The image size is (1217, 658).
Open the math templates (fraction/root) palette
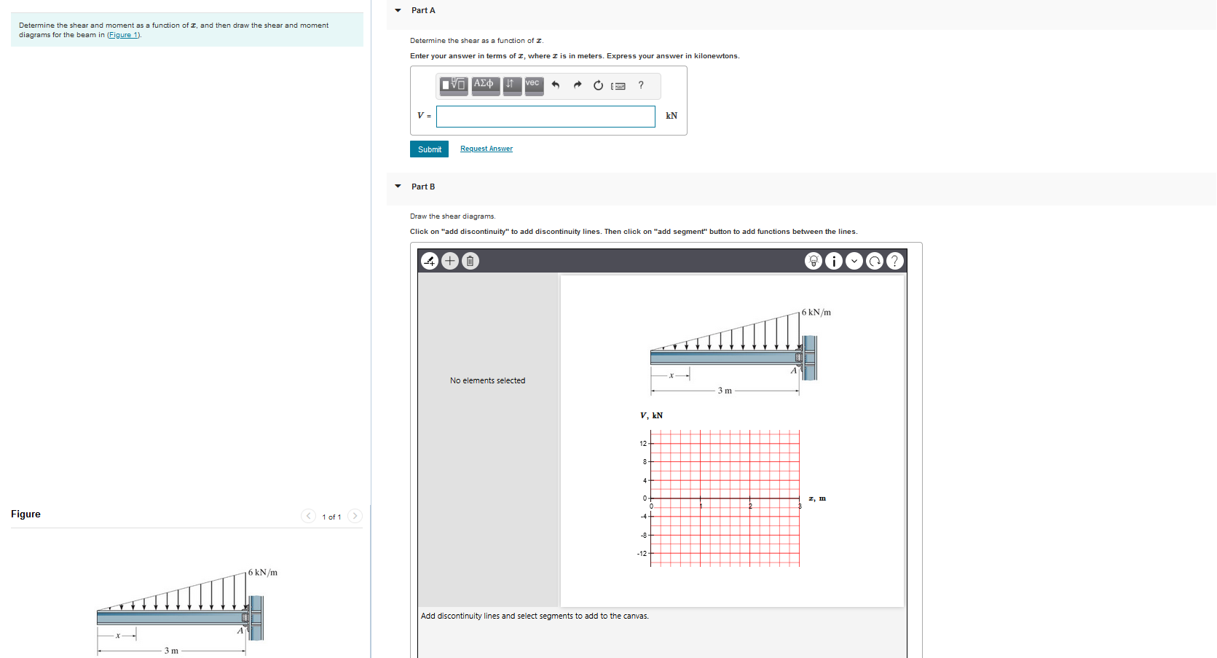point(454,85)
